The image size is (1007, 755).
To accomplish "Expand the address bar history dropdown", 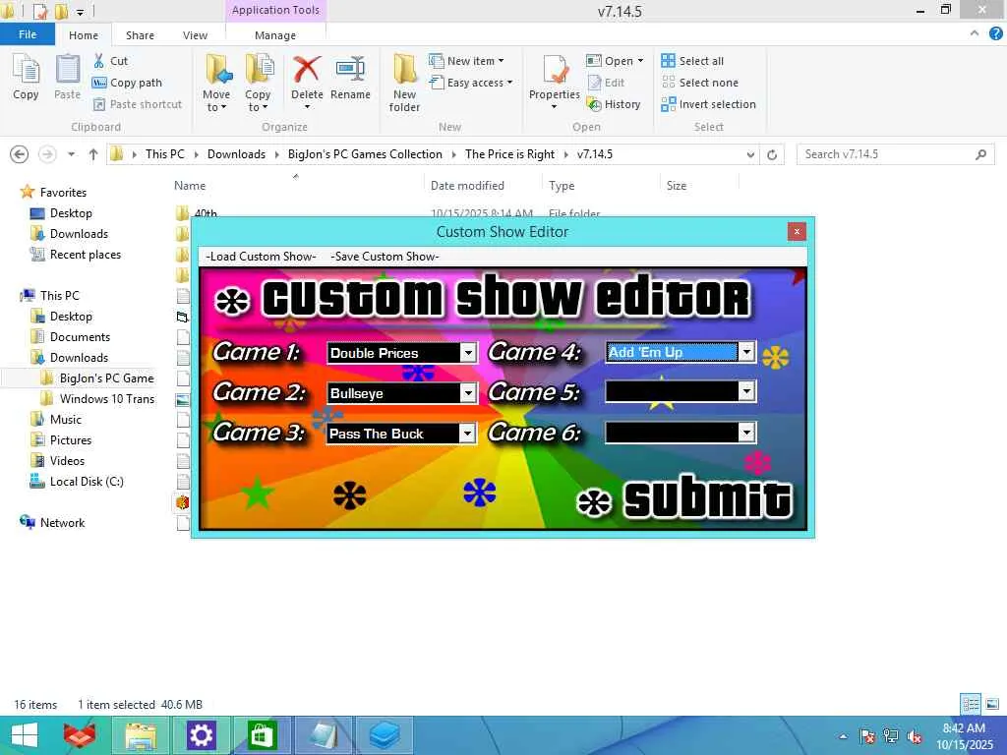I will click(750, 154).
